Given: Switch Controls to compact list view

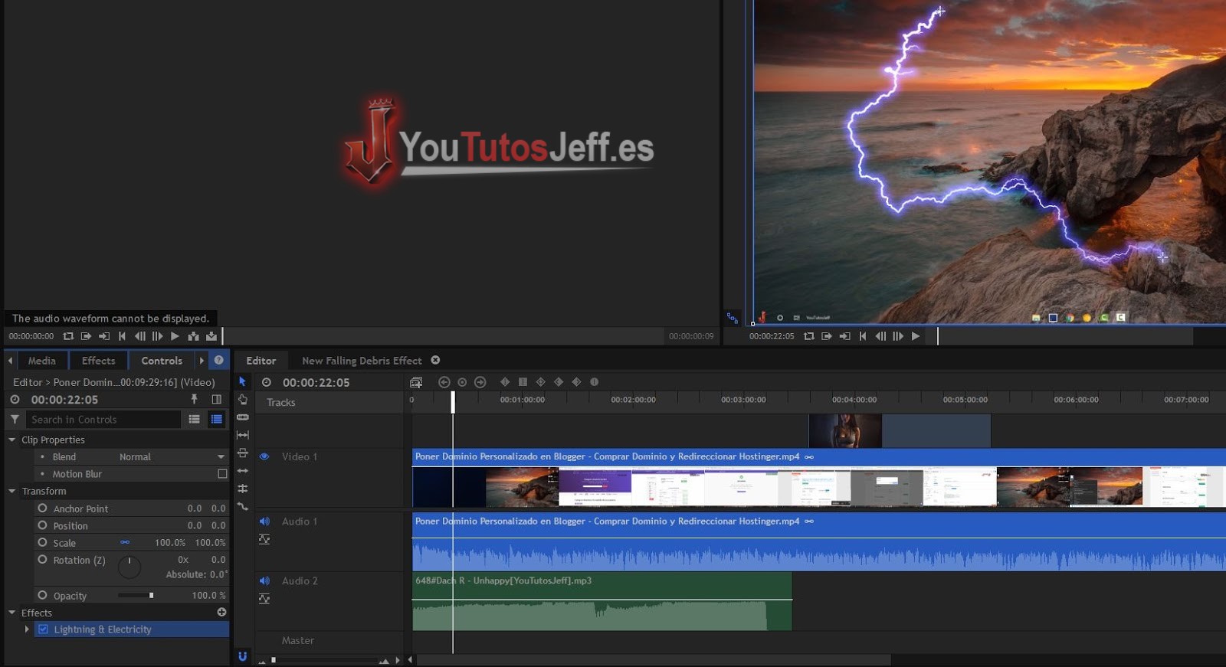Looking at the screenshot, I should [195, 419].
